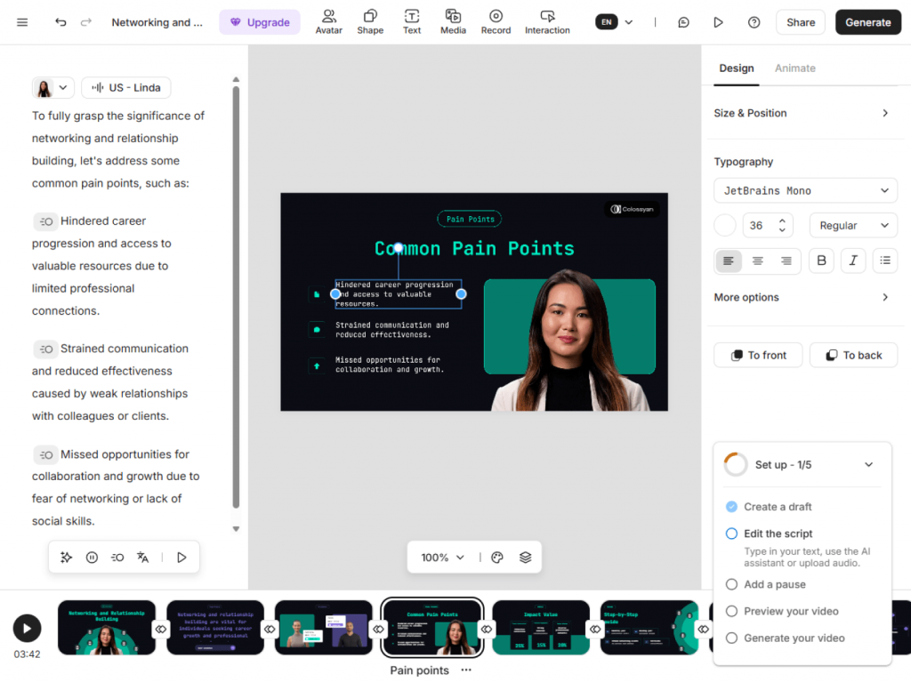Click the Share button
Screen dimensions: 911x682
click(801, 22)
